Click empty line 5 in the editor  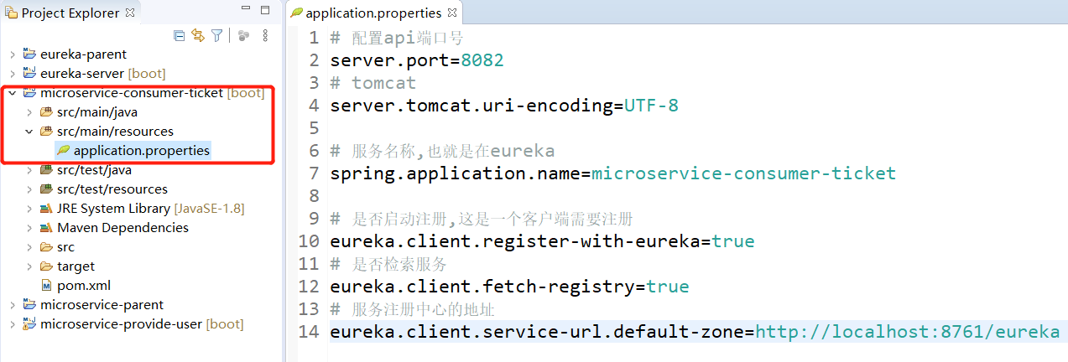click(x=696, y=128)
